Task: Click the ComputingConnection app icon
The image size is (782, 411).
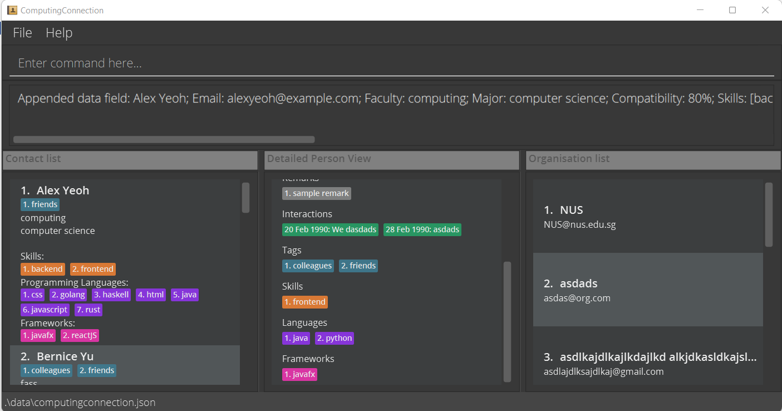Action: tap(12, 10)
